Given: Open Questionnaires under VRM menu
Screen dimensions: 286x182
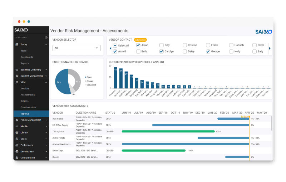Looking at the screenshot, I should [28, 107].
